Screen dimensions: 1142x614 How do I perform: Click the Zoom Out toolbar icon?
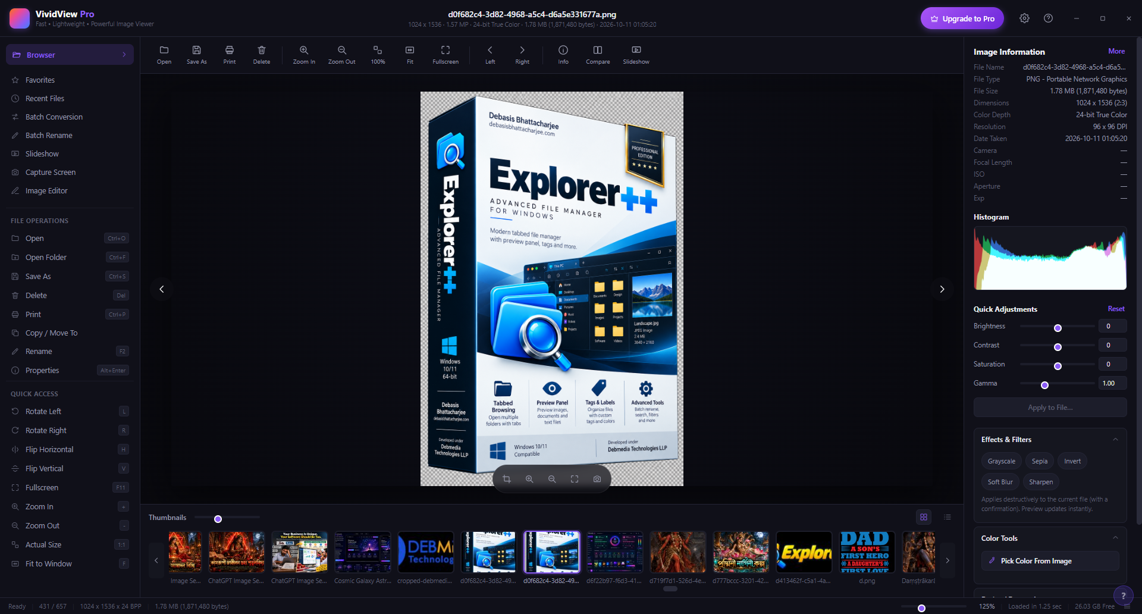pos(342,55)
